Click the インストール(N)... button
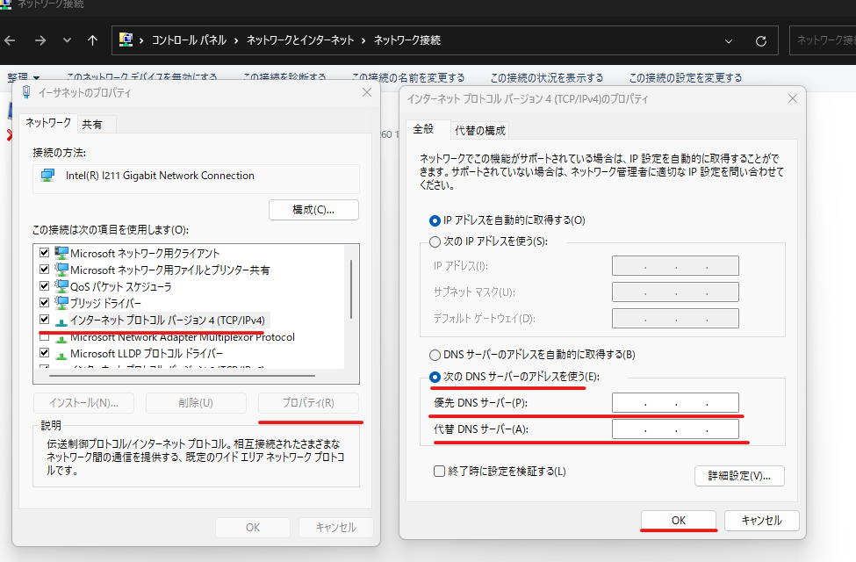The width and height of the screenshot is (856, 562). pos(83,403)
